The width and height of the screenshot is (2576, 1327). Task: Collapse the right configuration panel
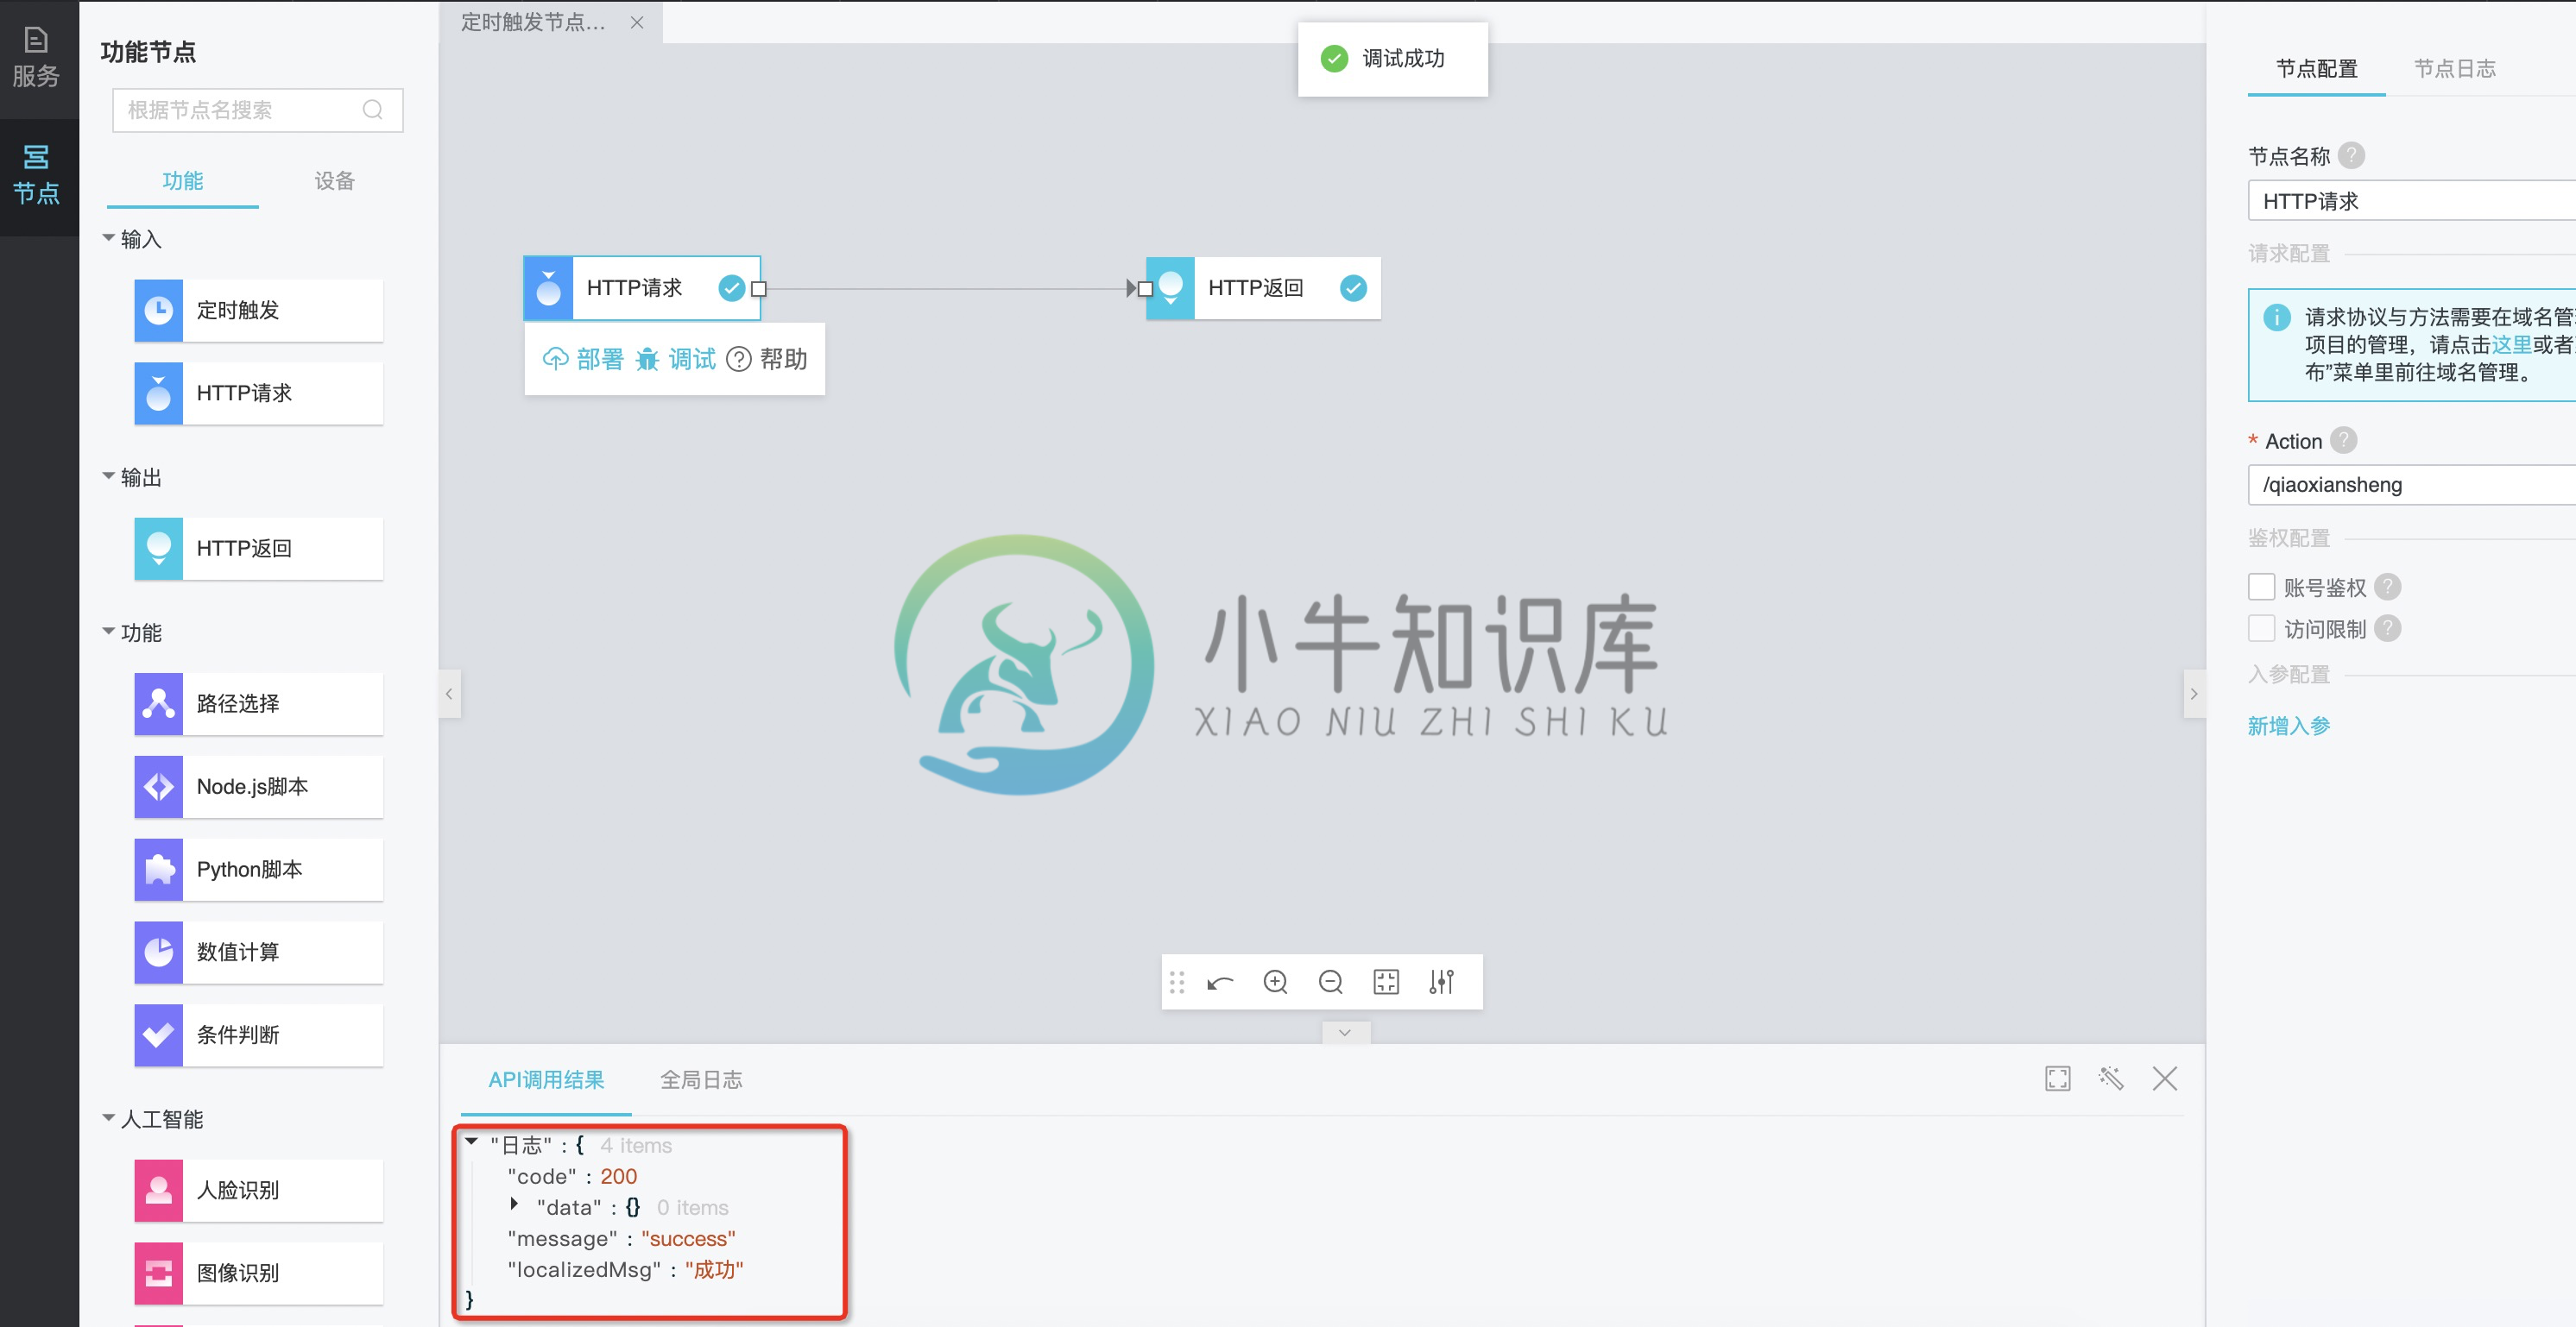point(2194,694)
